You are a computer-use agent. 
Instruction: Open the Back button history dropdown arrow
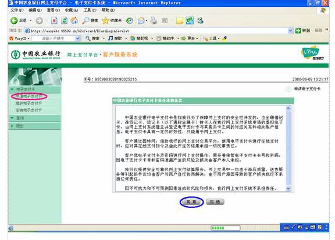point(31,20)
